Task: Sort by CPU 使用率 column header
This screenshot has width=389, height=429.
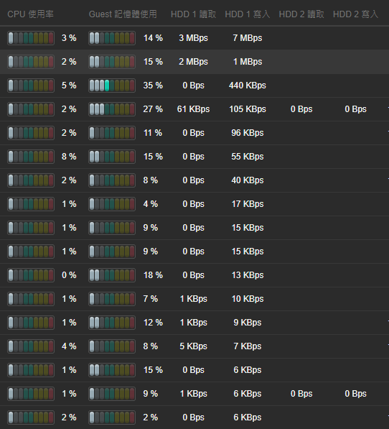Action: click(x=30, y=14)
